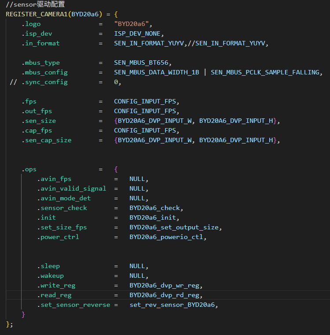This screenshot has height=335, width=330.
Task: Select the BYD20a6_init function name
Action: (x=153, y=218)
